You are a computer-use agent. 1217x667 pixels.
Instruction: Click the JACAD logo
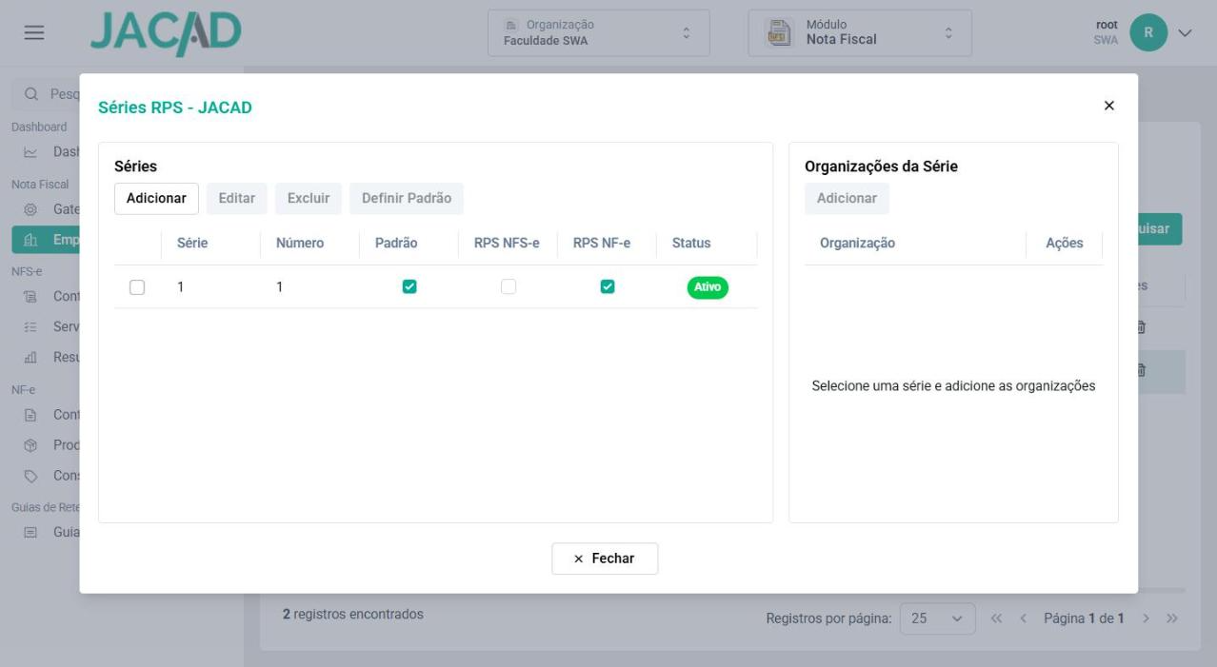click(166, 33)
